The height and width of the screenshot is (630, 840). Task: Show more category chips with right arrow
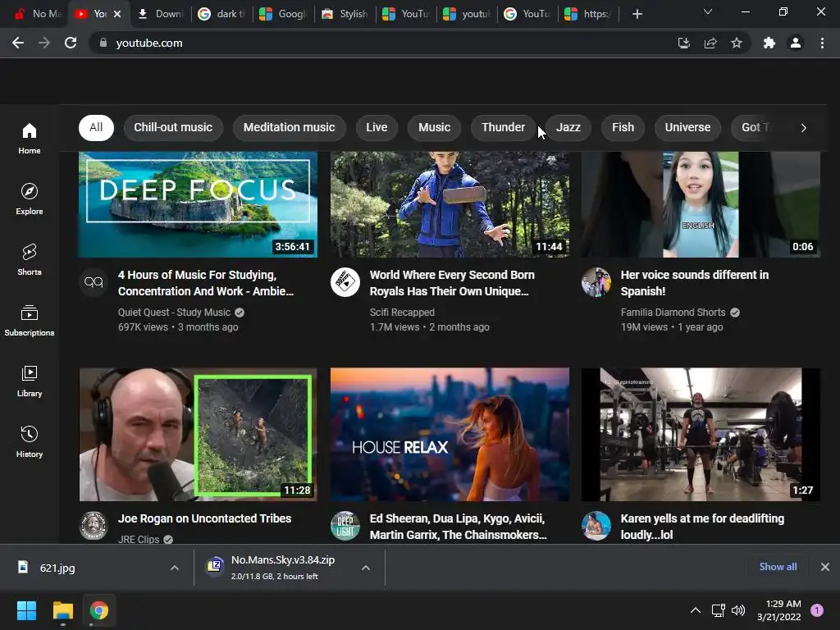point(804,127)
